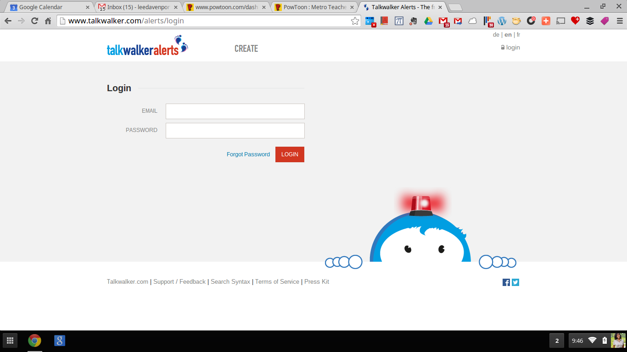Open the Support / Feedback link
This screenshot has height=352, width=627.
179,282
